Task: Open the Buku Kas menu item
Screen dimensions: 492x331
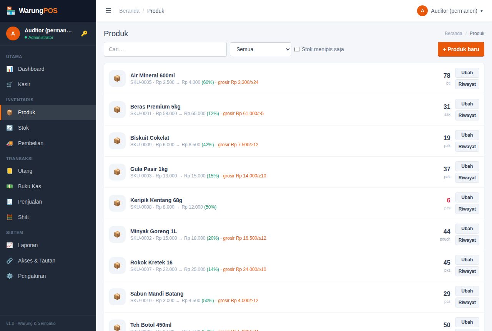Action: (x=48, y=186)
